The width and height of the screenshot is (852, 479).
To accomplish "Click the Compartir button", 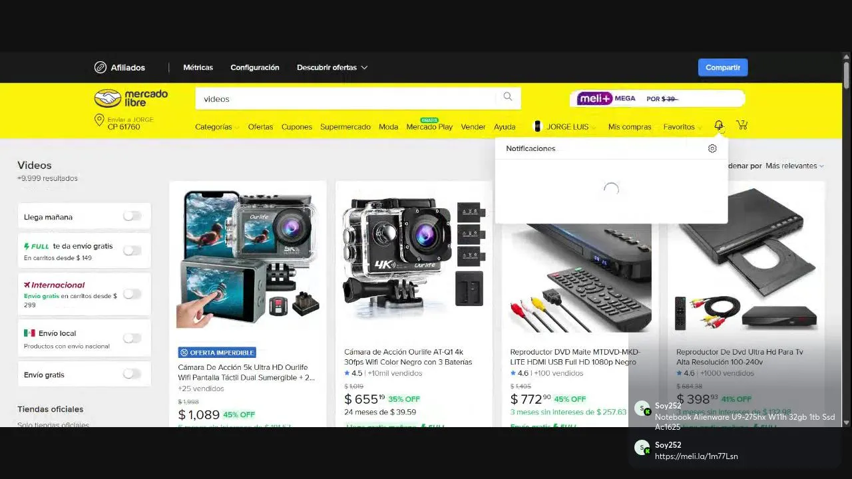I will coord(723,67).
